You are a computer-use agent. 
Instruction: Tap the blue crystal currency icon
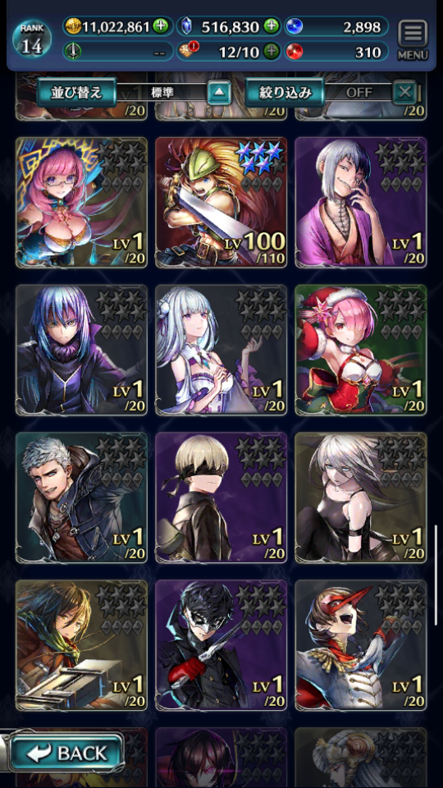click(x=186, y=25)
